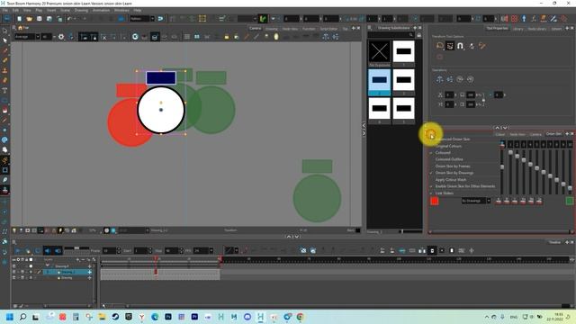Switch to the Node View tab beside Colour

[x=517, y=134]
